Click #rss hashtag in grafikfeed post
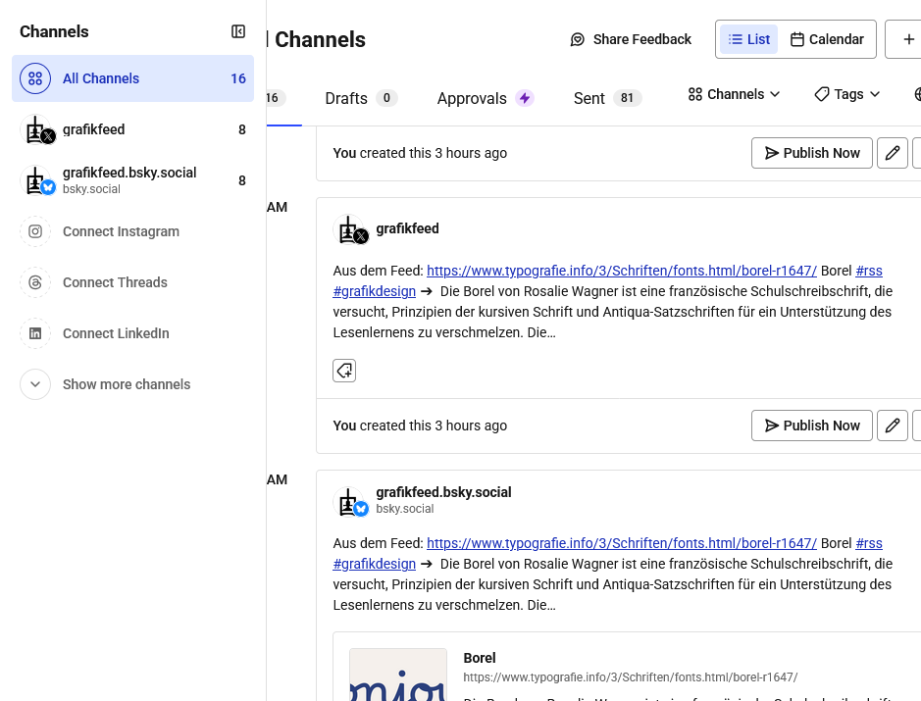The height and width of the screenshot is (701, 921). coord(869,271)
